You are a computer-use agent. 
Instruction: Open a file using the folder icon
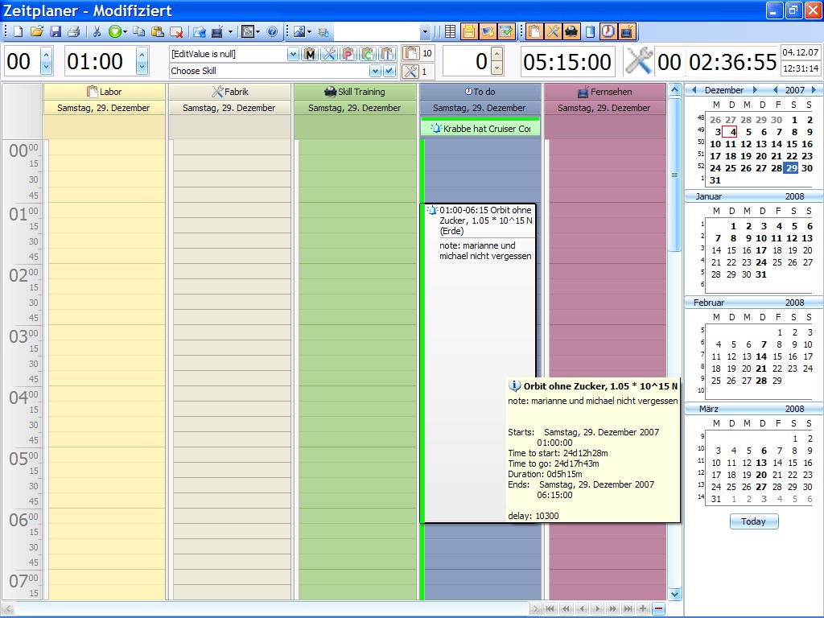coord(37,32)
